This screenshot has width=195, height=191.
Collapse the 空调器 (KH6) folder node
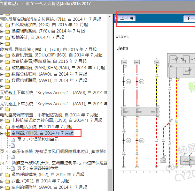[x=2, y=134]
